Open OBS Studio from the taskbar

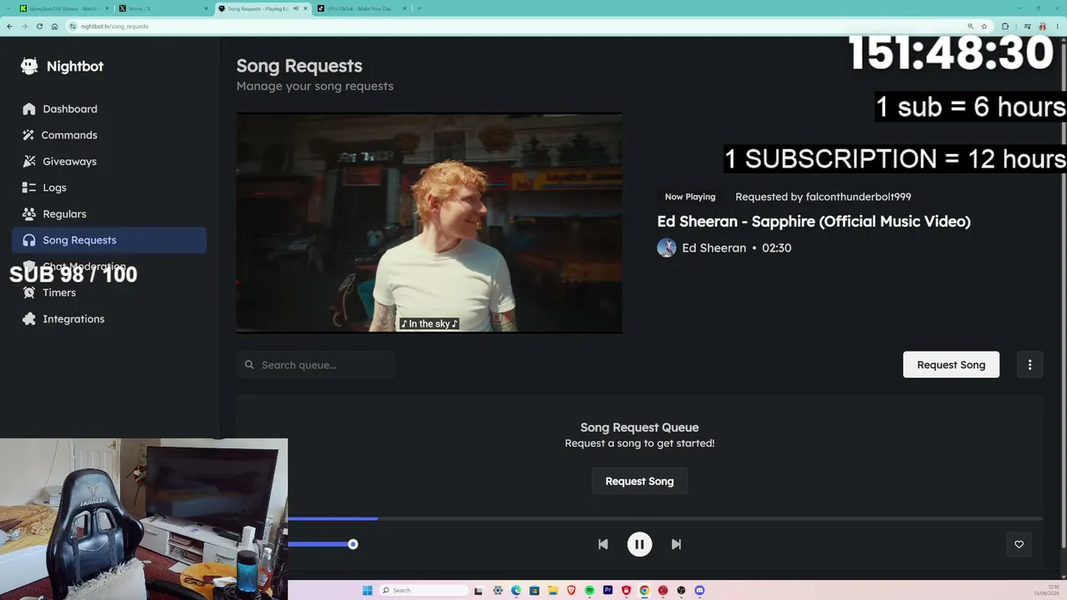click(681, 591)
